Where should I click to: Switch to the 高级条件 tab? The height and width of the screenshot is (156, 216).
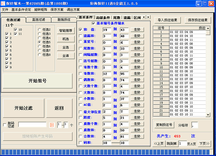[x=103, y=17]
